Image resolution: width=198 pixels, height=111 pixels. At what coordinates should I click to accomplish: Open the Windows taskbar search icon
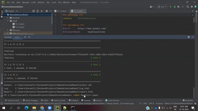(x=11, y=108)
